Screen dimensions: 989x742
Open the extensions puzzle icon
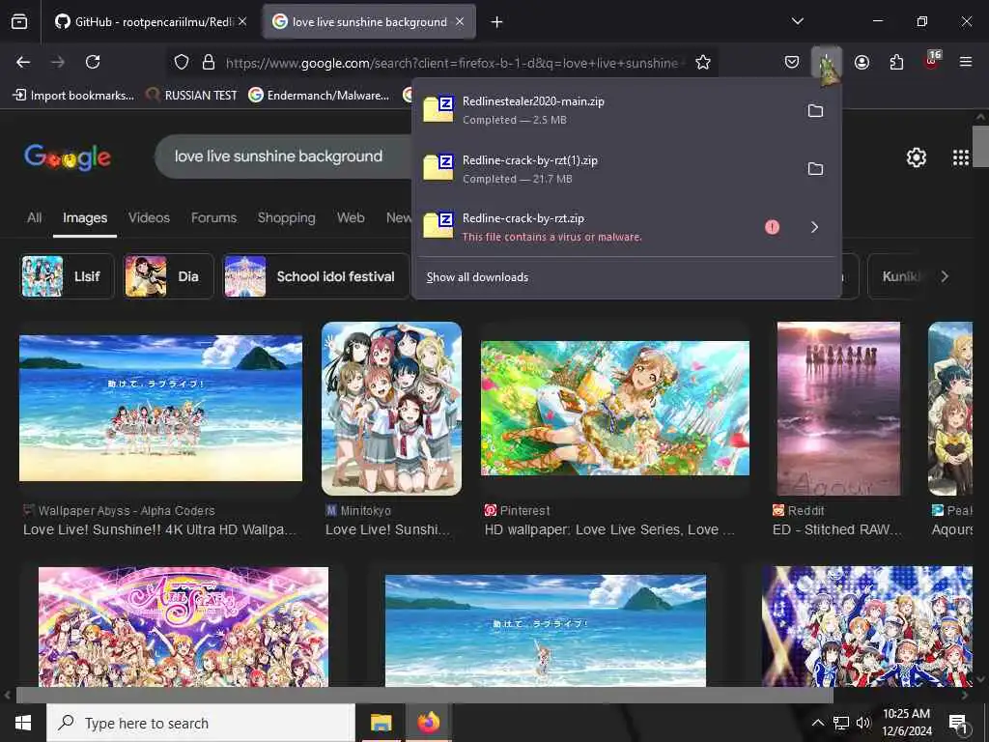(x=896, y=62)
